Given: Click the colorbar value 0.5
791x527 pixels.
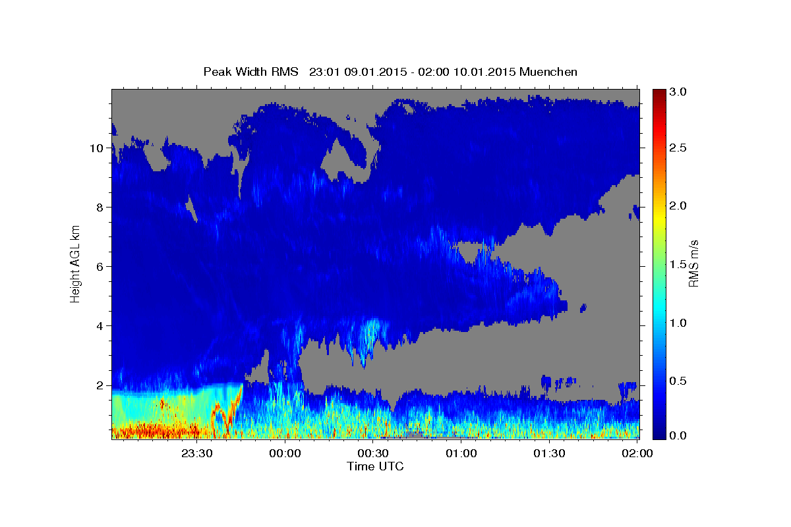Looking at the screenshot, I should coord(678,381).
